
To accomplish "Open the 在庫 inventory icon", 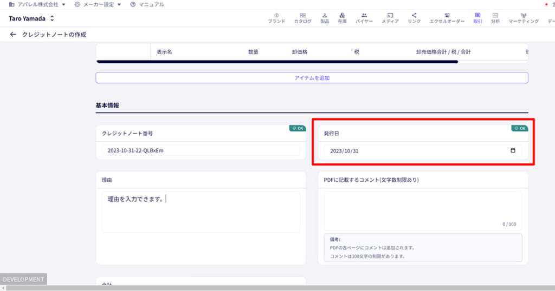I will tap(342, 18).
